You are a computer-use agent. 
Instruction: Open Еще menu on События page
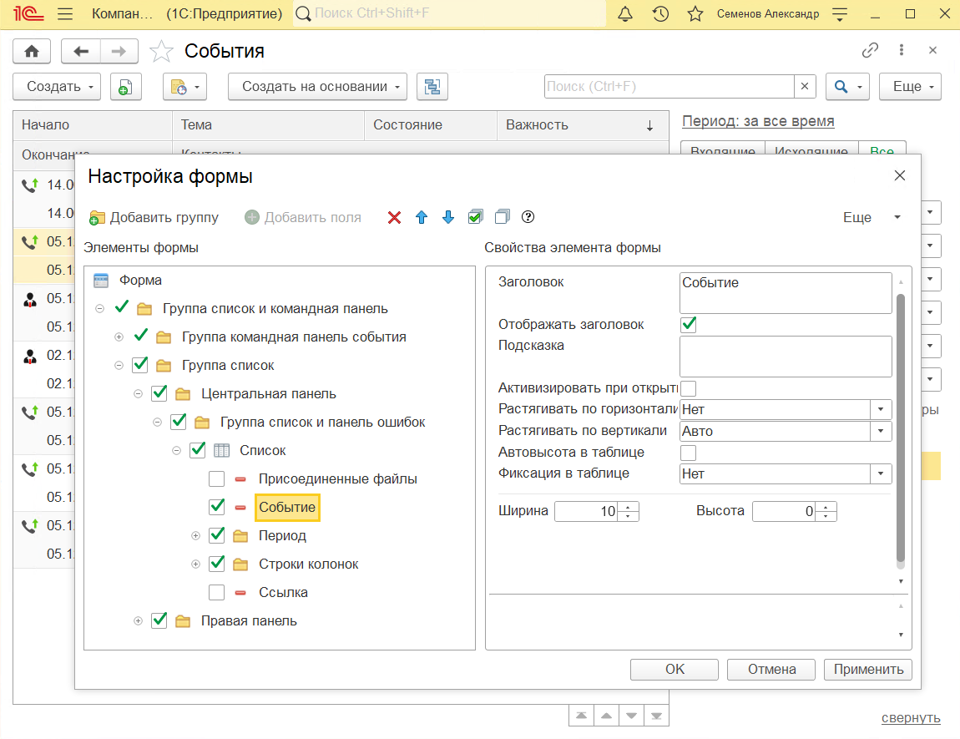coord(910,87)
